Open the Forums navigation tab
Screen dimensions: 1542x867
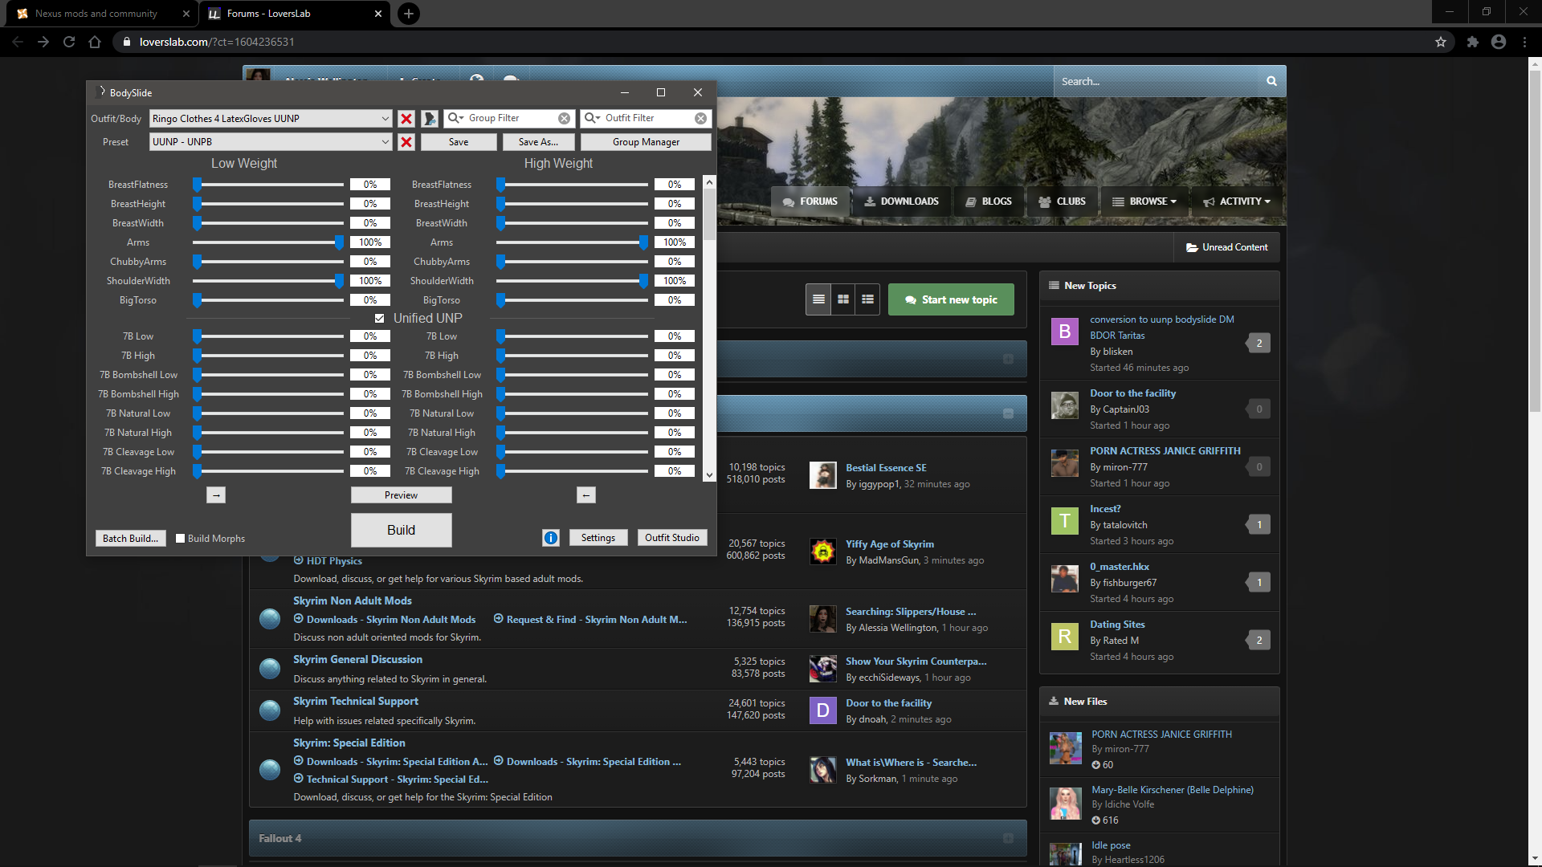pos(810,201)
